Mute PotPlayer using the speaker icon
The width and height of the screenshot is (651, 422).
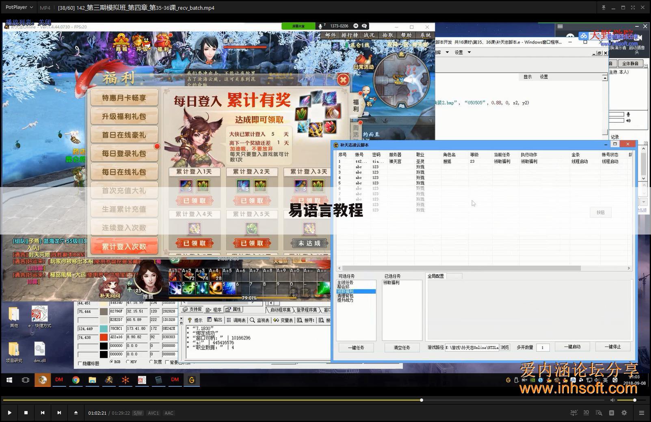[613, 400]
